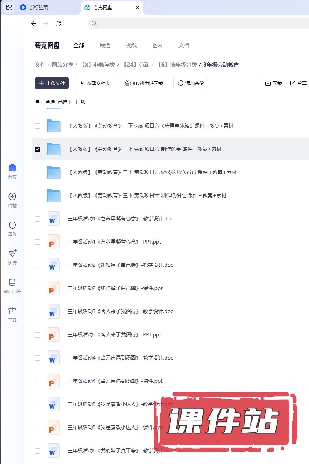Open the 传输 transfer sidebar icon

(x=12, y=200)
